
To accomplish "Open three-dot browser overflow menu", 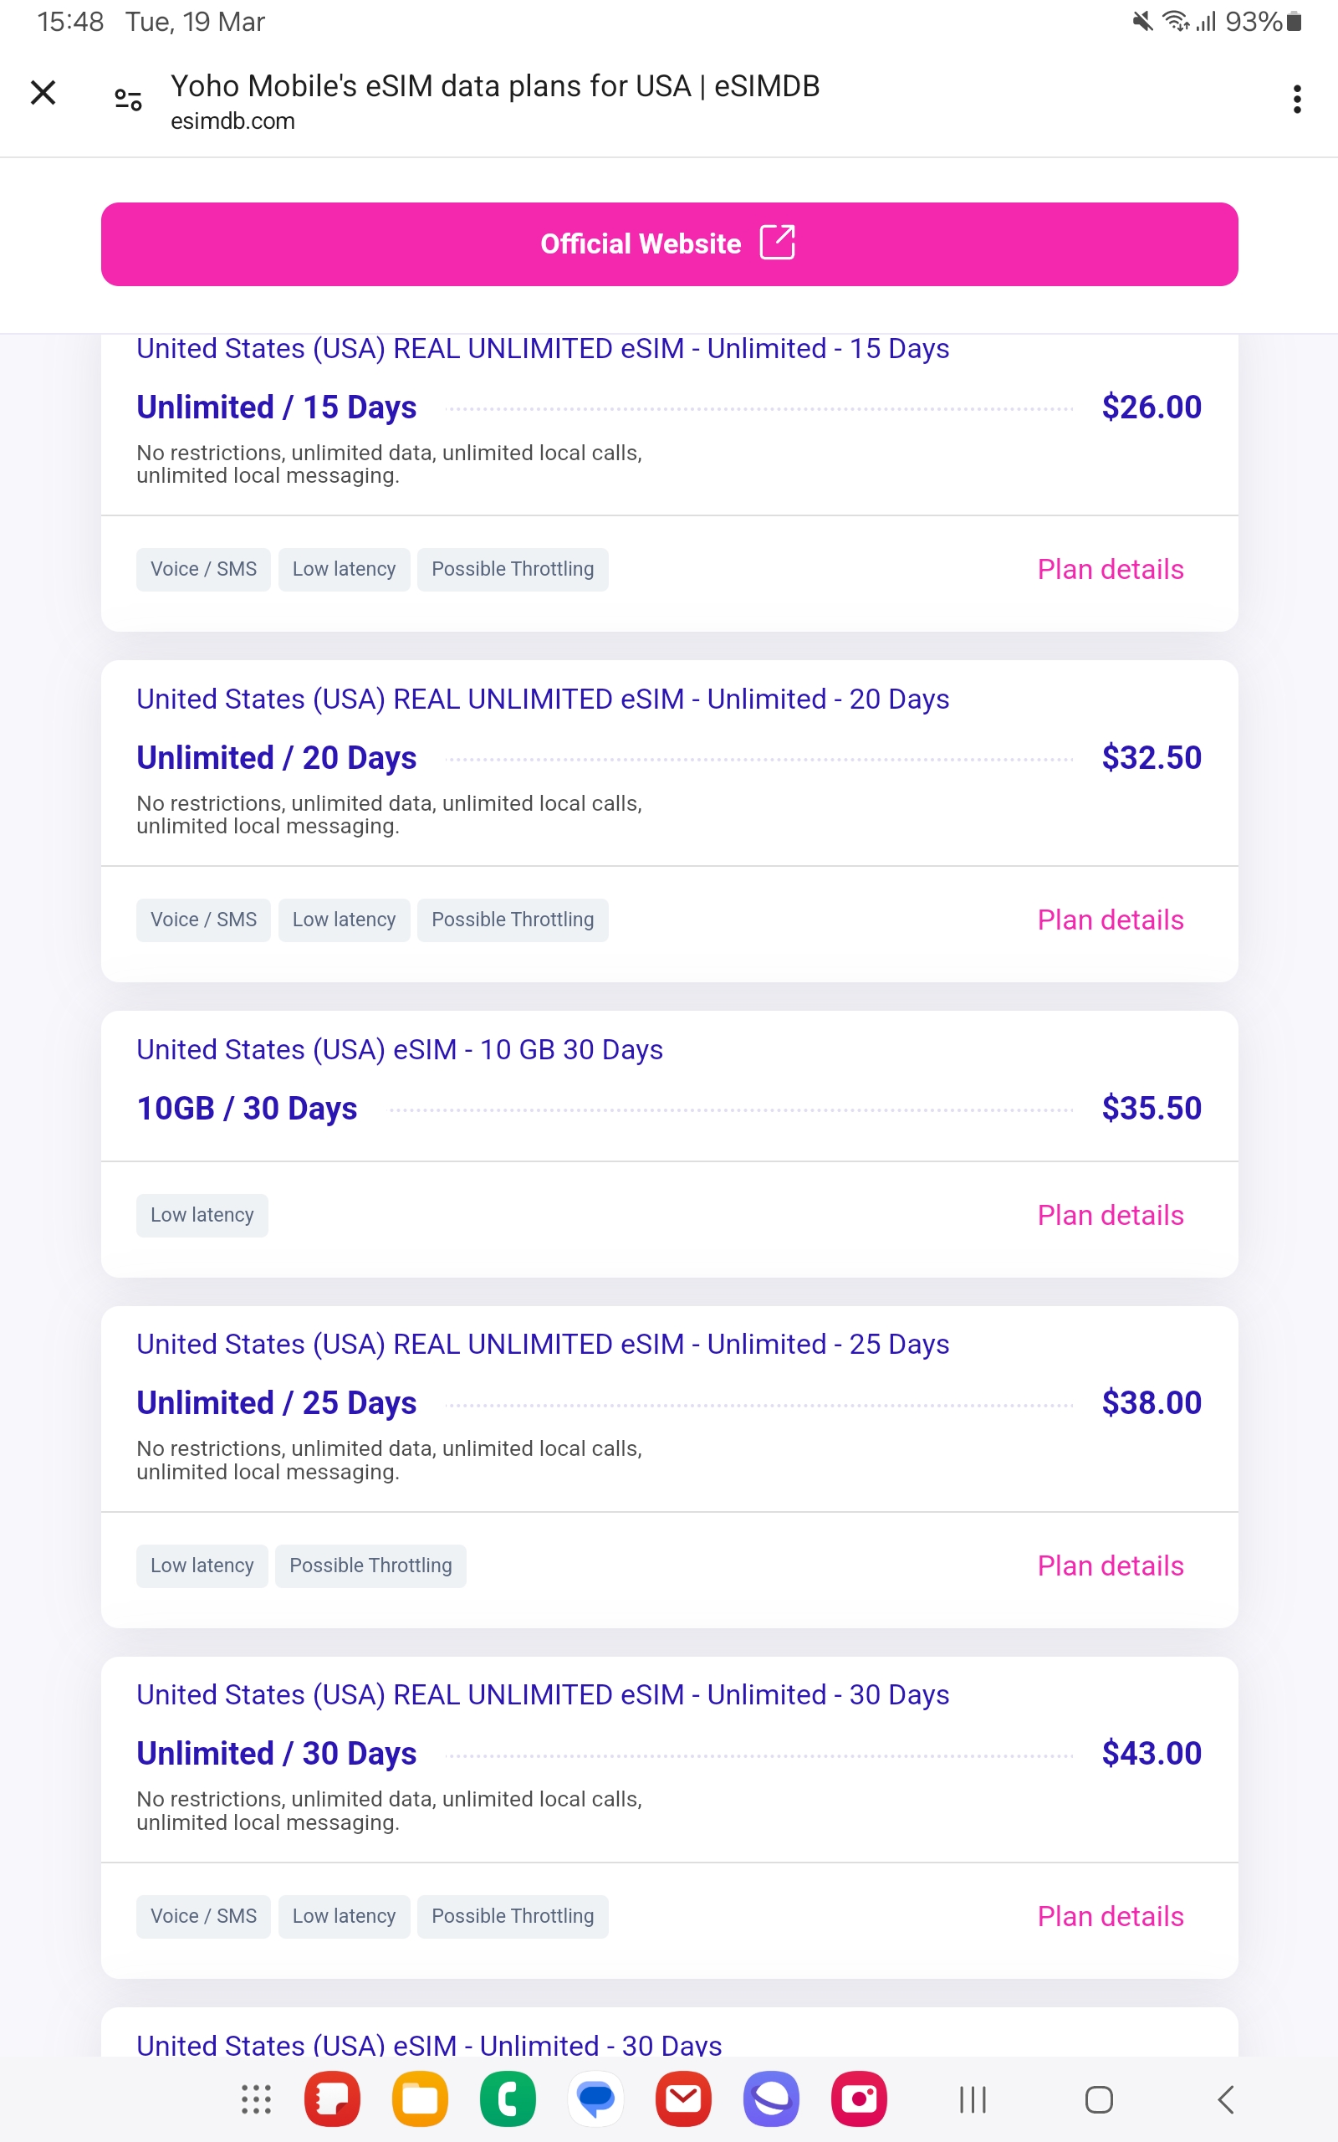I will [x=1296, y=99].
